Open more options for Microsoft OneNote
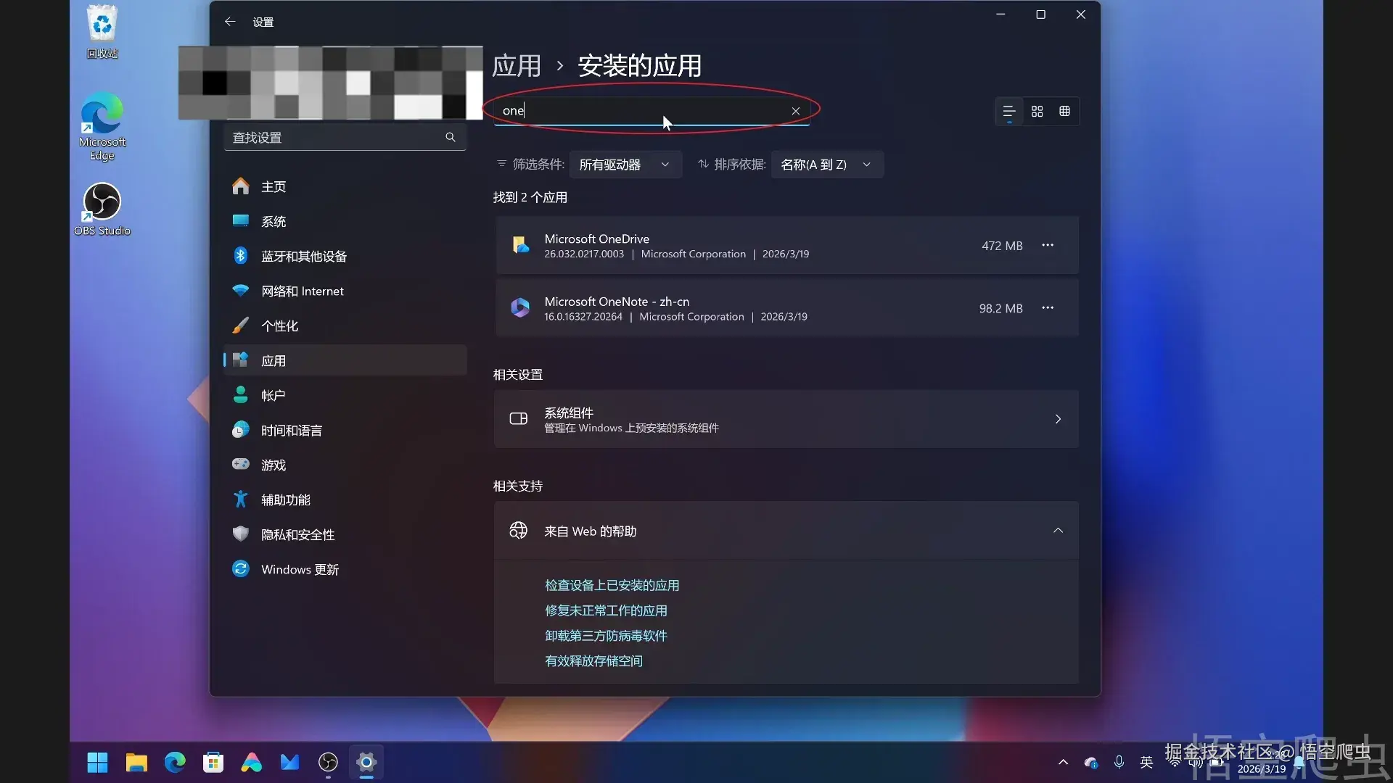 coord(1048,308)
